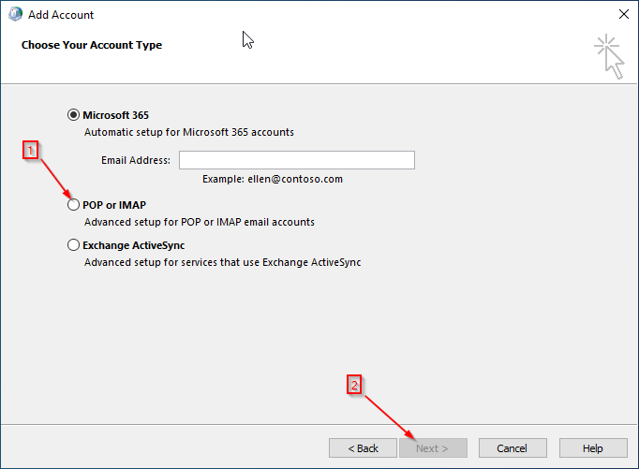Focus the Email Address input field
The height and width of the screenshot is (469, 639).
point(297,160)
